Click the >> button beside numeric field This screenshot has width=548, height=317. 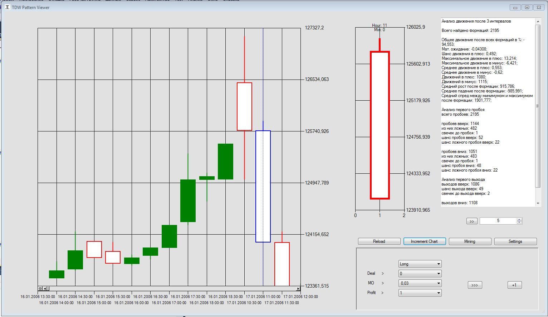[x=472, y=221]
